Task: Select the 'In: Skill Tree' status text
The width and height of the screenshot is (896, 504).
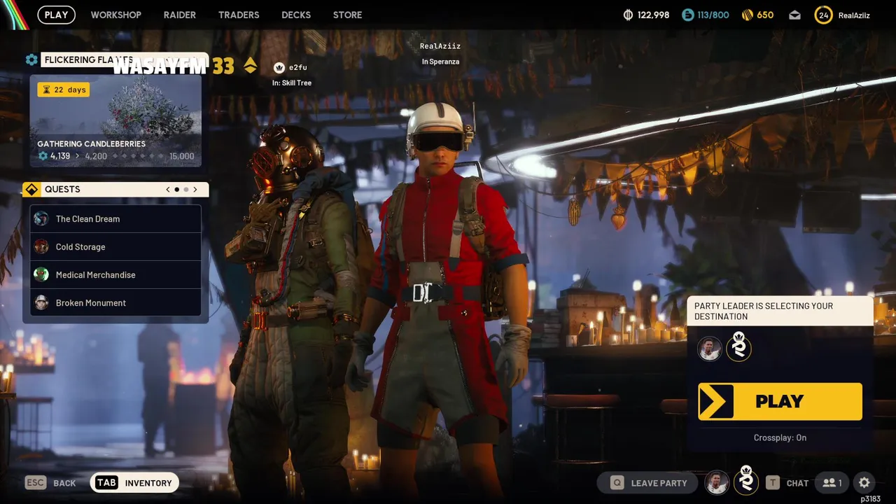Action: (292, 83)
